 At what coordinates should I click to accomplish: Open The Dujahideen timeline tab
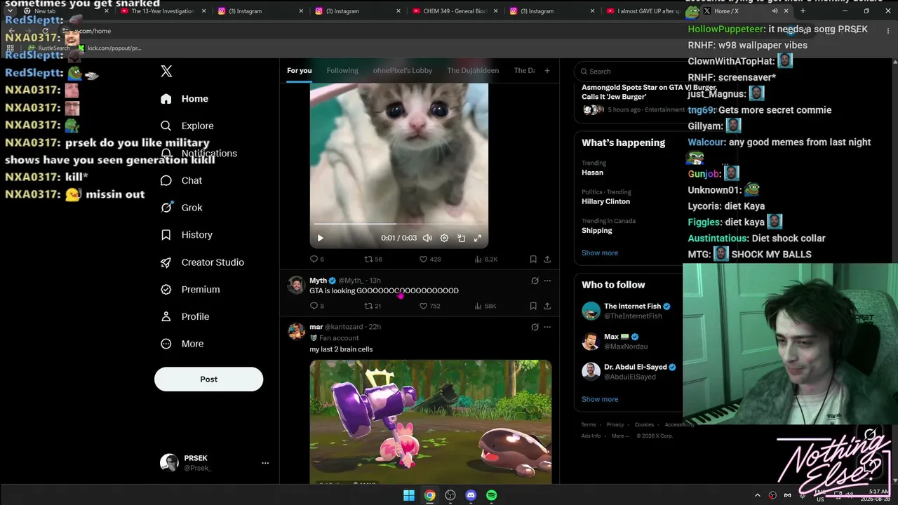click(473, 70)
